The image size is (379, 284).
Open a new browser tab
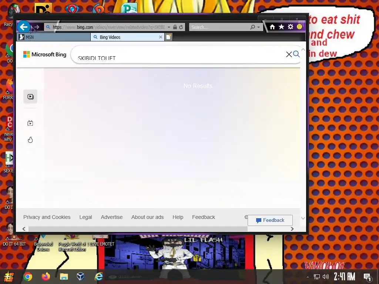[x=168, y=37]
